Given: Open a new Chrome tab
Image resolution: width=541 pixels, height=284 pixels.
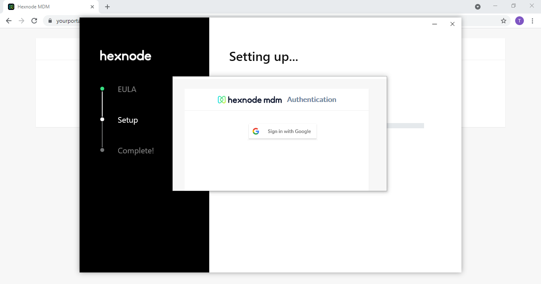Looking at the screenshot, I should (x=107, y=7).
